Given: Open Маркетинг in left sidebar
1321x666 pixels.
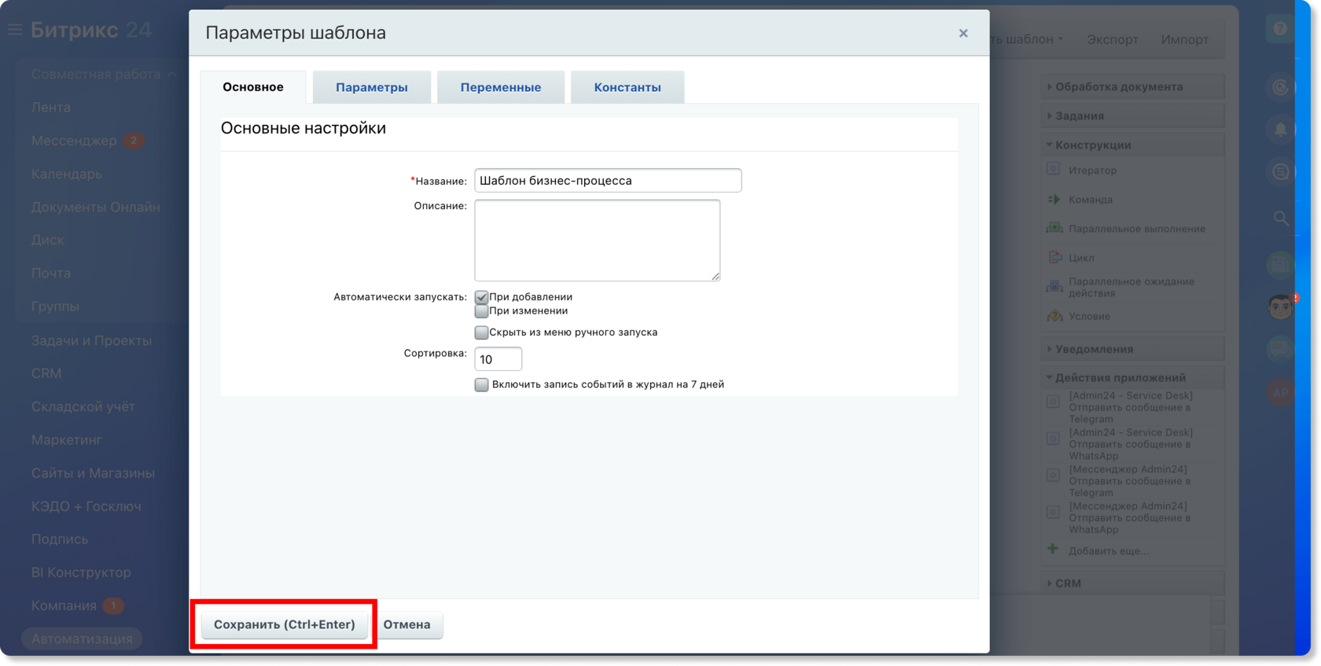Looking at the screenshot, I should pos(67,440).
